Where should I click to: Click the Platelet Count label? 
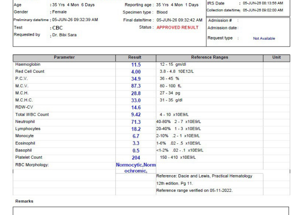tap(29, 157)
